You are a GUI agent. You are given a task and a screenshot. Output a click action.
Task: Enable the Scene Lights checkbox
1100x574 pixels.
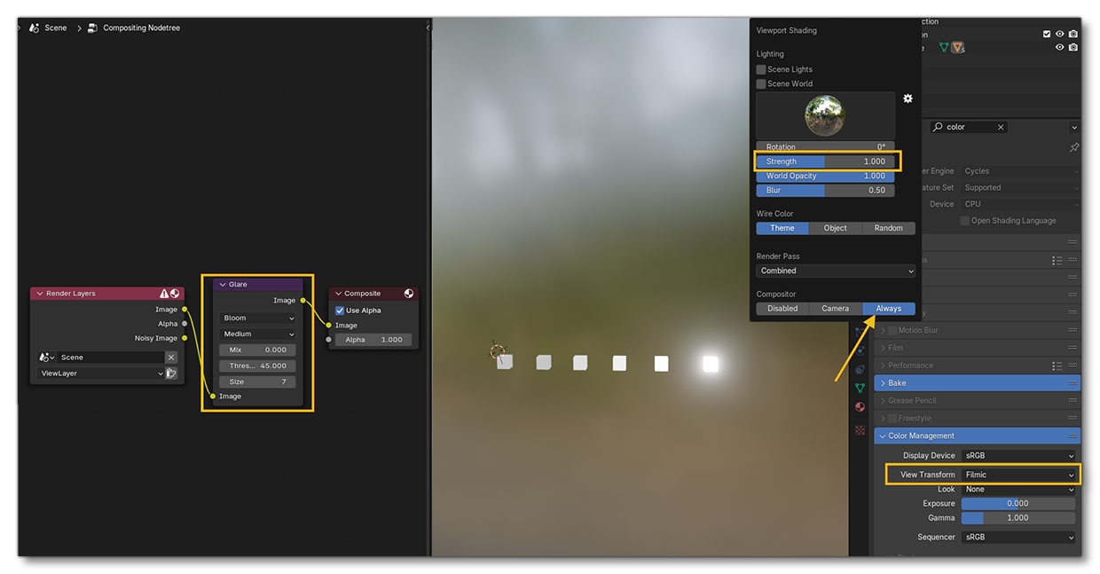tap(761, 69)
